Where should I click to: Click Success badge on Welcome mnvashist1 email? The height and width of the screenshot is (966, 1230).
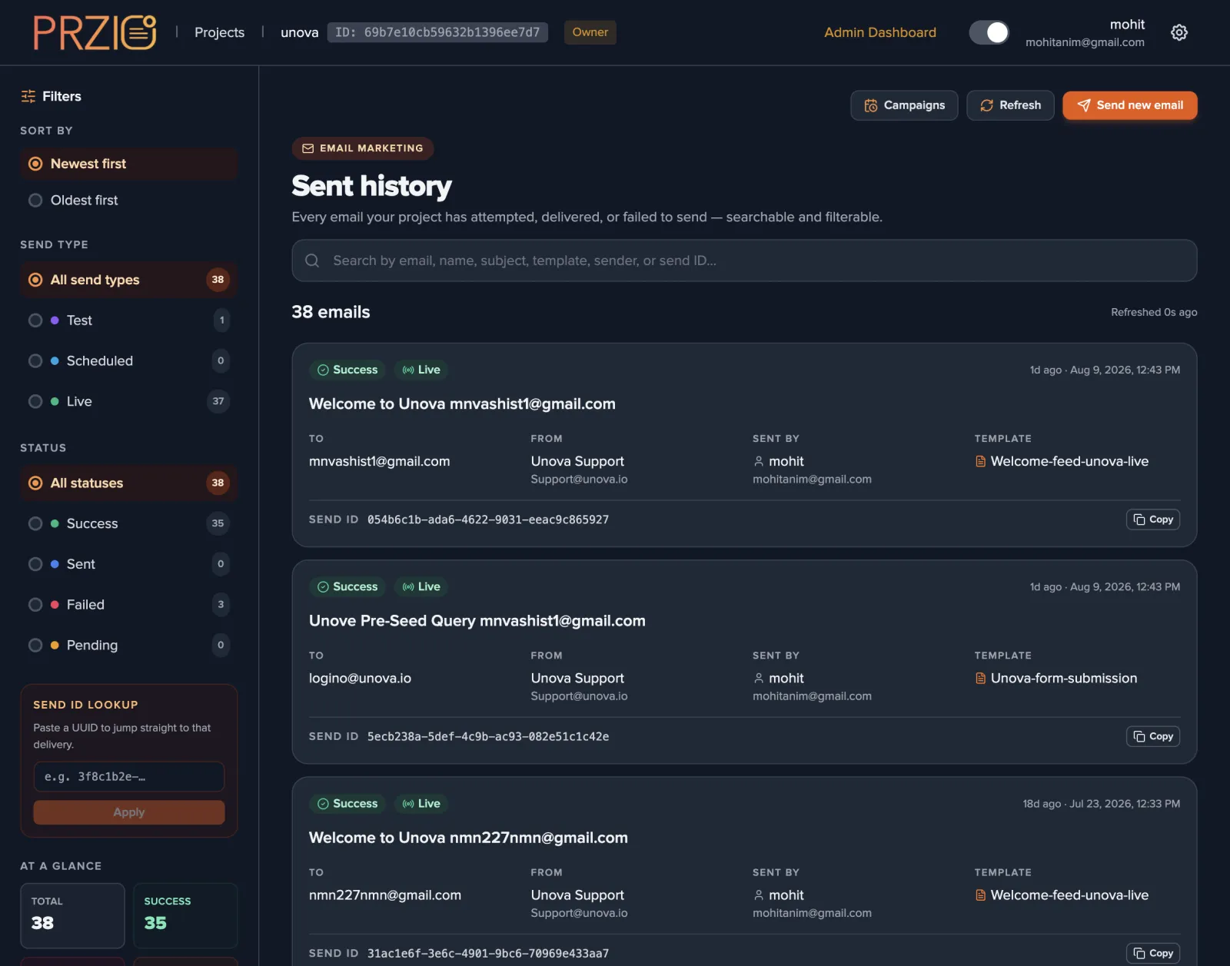tap(347, 370)
